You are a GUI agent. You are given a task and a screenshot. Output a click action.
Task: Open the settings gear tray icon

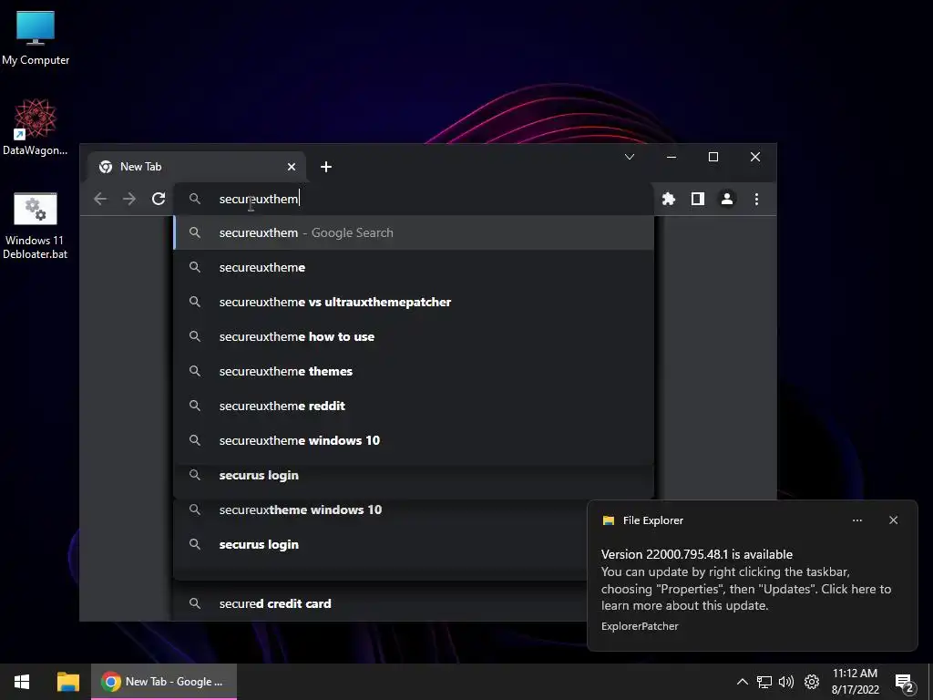coord(812,682)
